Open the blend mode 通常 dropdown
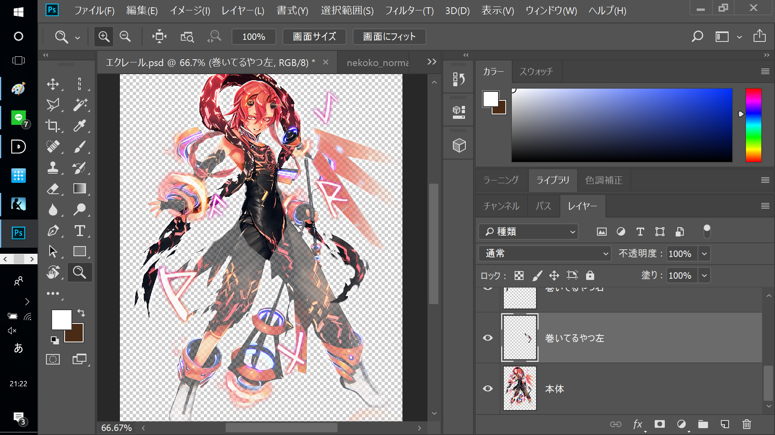The height and width of the screenshot is (435, 775). (x=545, y=253)
